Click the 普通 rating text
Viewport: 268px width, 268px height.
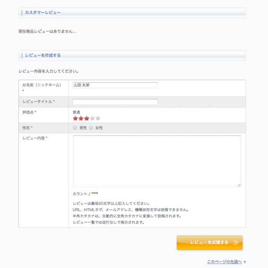pyautogui.click(x=76, y=112)
